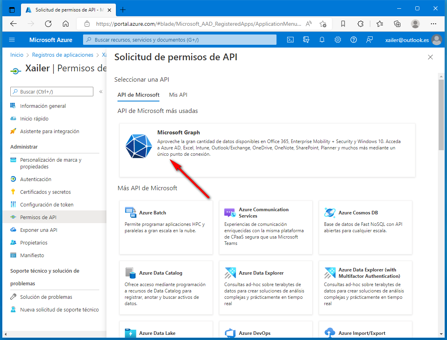Click the panel vertical scrollbar thumb
Viewport: 447px width, 340px height.
pyautogui.click(x=441, y=115)
